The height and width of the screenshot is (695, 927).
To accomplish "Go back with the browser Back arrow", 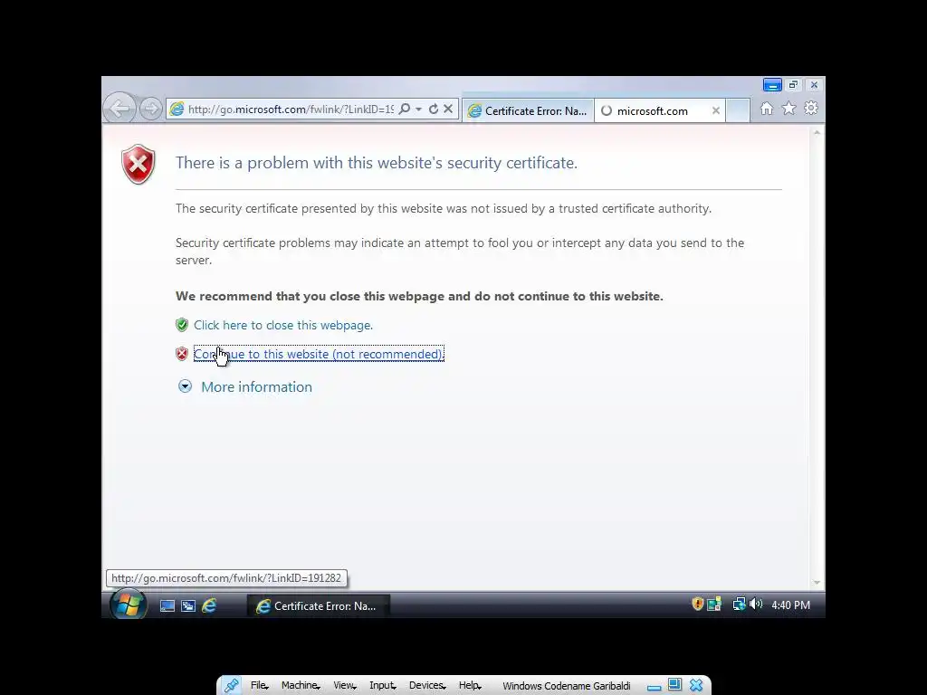I will pyautogui.click(x=120, y=109).
